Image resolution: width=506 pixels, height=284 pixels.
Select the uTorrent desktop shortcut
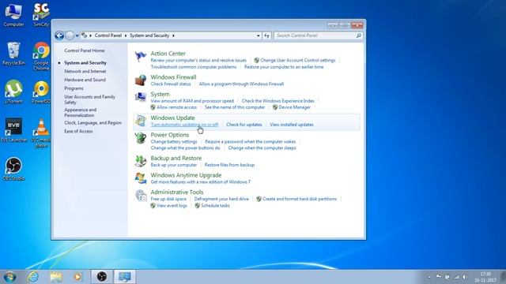(x=13, y=92)
